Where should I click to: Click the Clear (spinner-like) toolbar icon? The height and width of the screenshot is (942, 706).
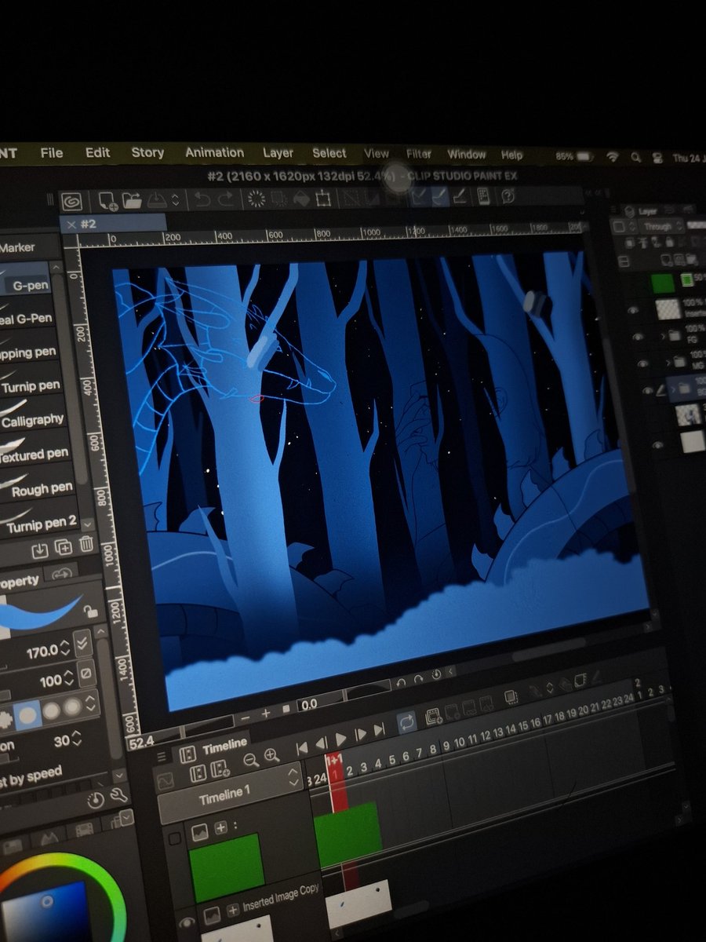(256, 199)
